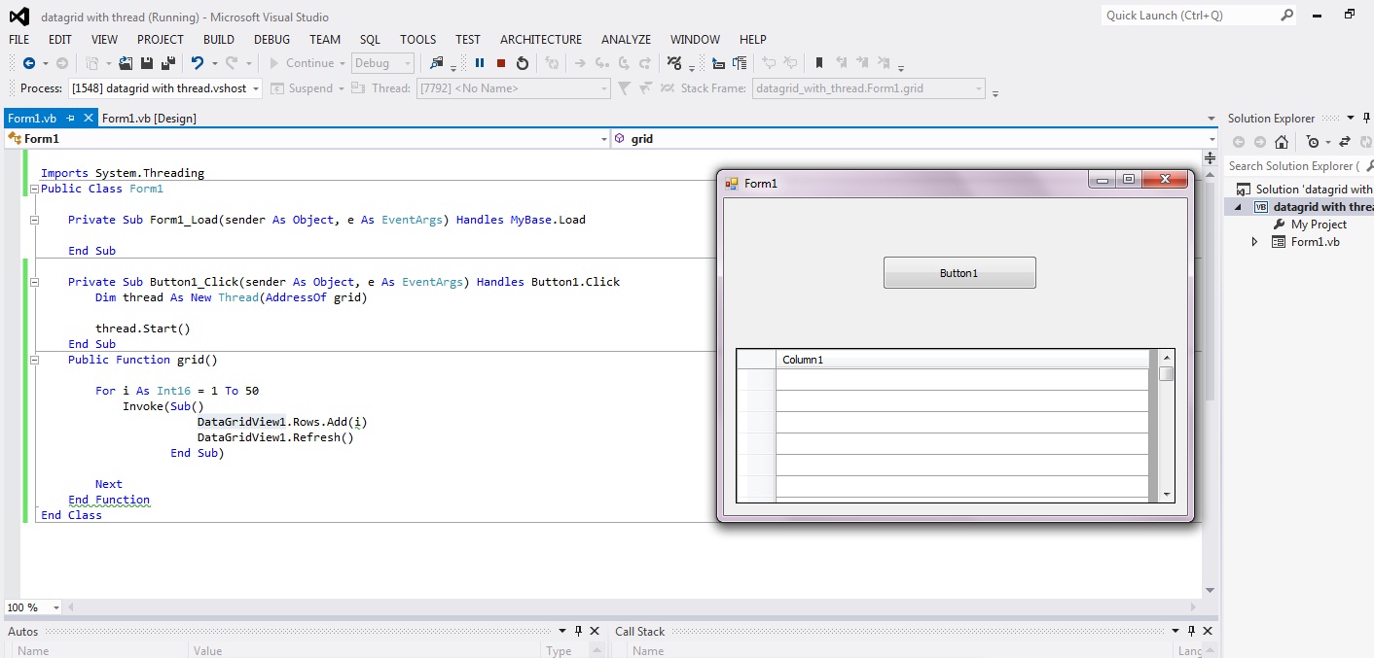The image size is (1374, 658).
Task: Open the Process dropdown list
Action: point(256,88)
